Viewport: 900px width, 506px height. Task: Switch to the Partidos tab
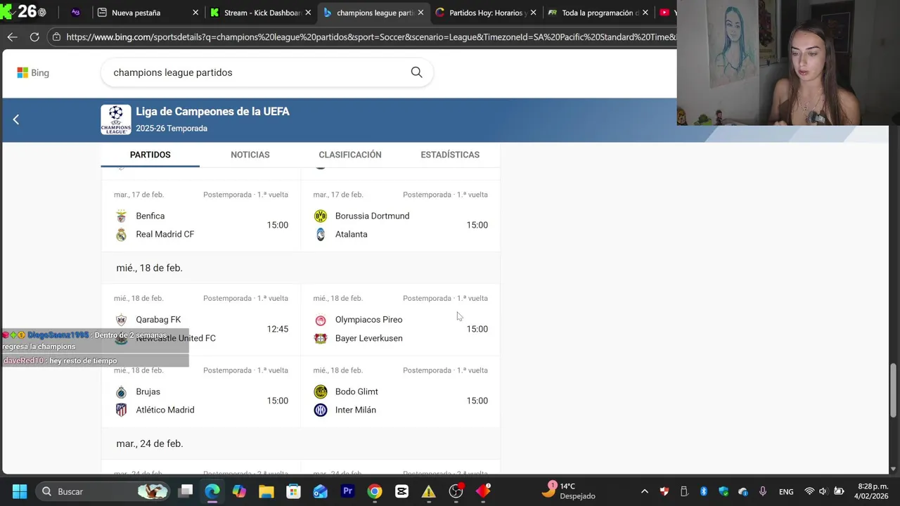pos(150,155)
